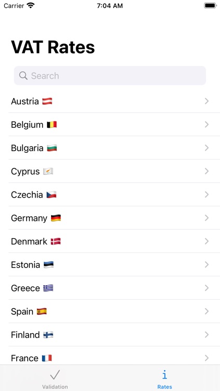Tap the Austria flag icon

point(47,101)
